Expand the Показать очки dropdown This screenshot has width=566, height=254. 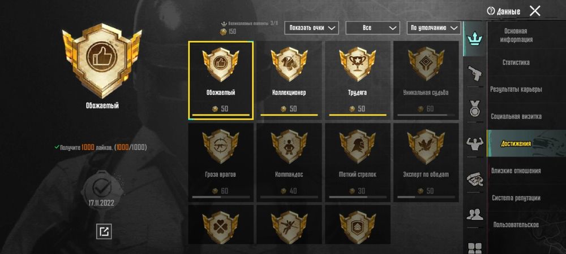pyautogui.click(x=311, y=28)
